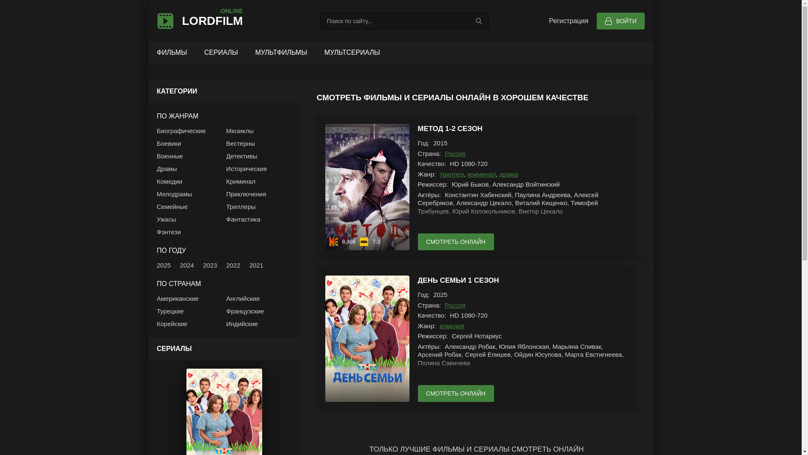Viewport: 808px width, 455px height.
Task: Click the IMDb rating badge on the Метод poster
Action: coord(364,241)
